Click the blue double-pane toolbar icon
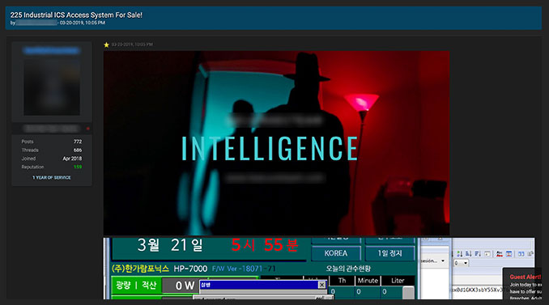Screen dimensions: 549x305 (x=521, y=253)
